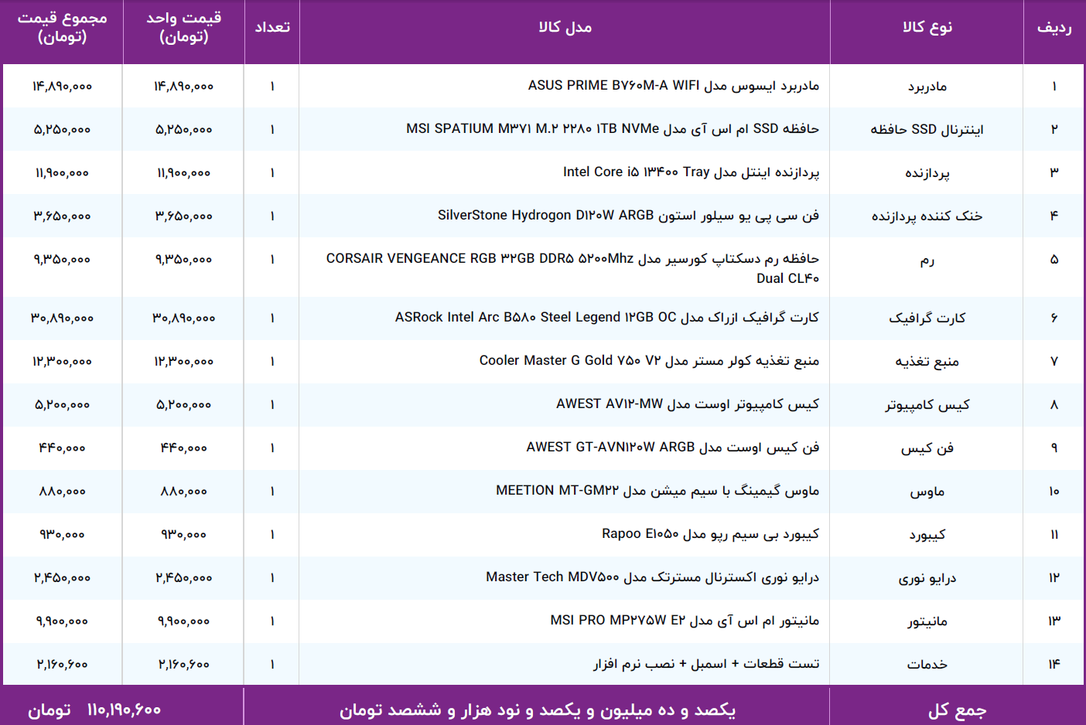Click the 'خدمات' item type cell
1086x725 pixels.
pyautogui.click(x=927, y=665)
